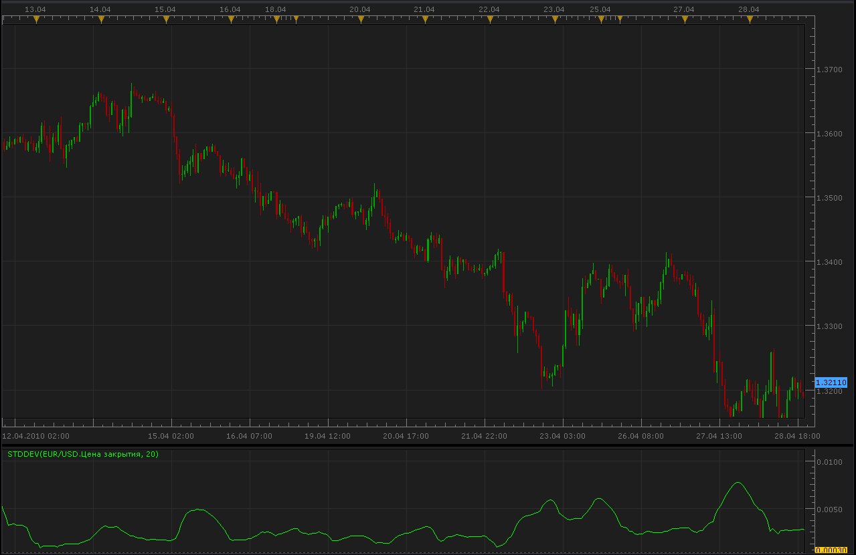
Task: Click the 21.04 22:00 time label
Action: coord(485,436)
